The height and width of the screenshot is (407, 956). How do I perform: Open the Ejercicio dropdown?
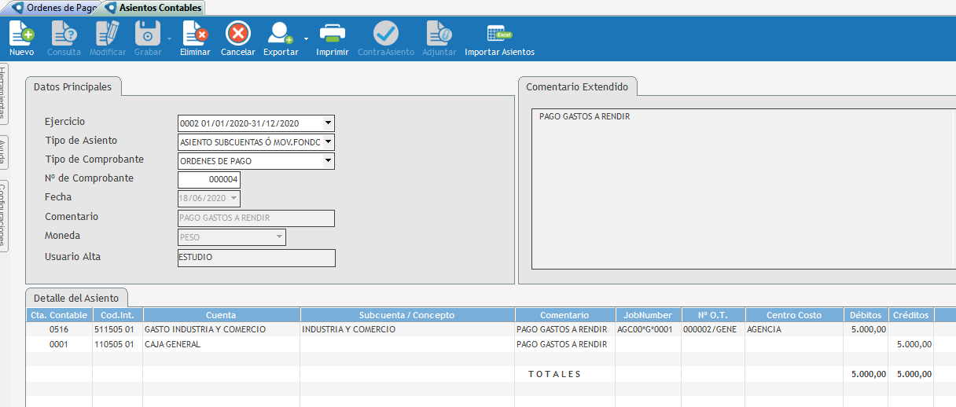[329, 123]
